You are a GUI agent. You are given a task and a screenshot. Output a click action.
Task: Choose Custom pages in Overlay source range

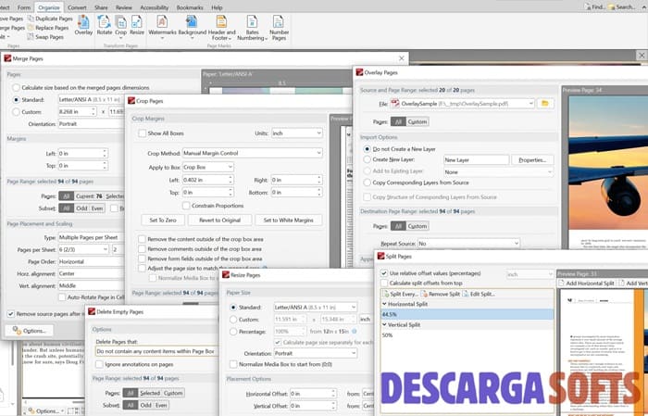[x=417, y=121]
